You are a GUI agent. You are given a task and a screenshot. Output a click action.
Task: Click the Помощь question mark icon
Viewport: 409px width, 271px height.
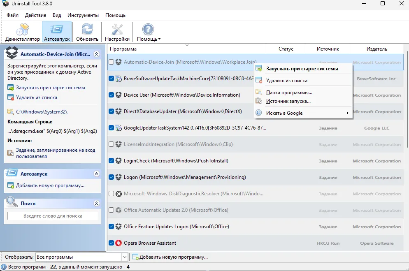[x=148, y=30]
